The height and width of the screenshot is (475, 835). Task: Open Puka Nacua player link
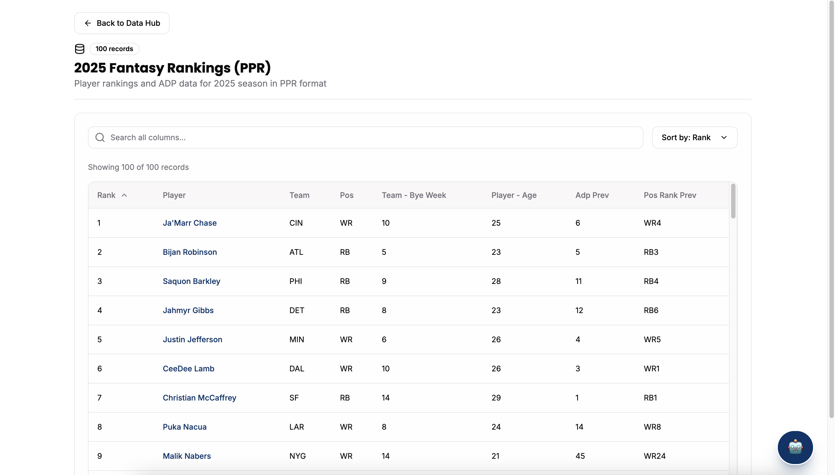185,427
